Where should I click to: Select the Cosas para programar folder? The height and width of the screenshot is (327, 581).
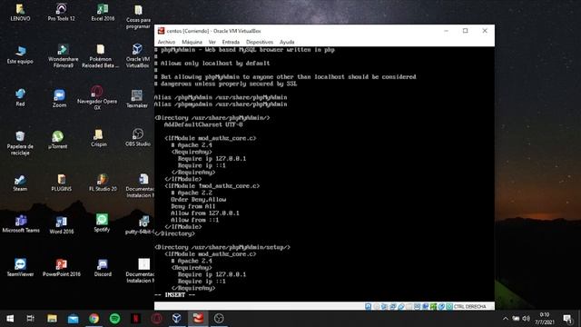coord(138,16)
